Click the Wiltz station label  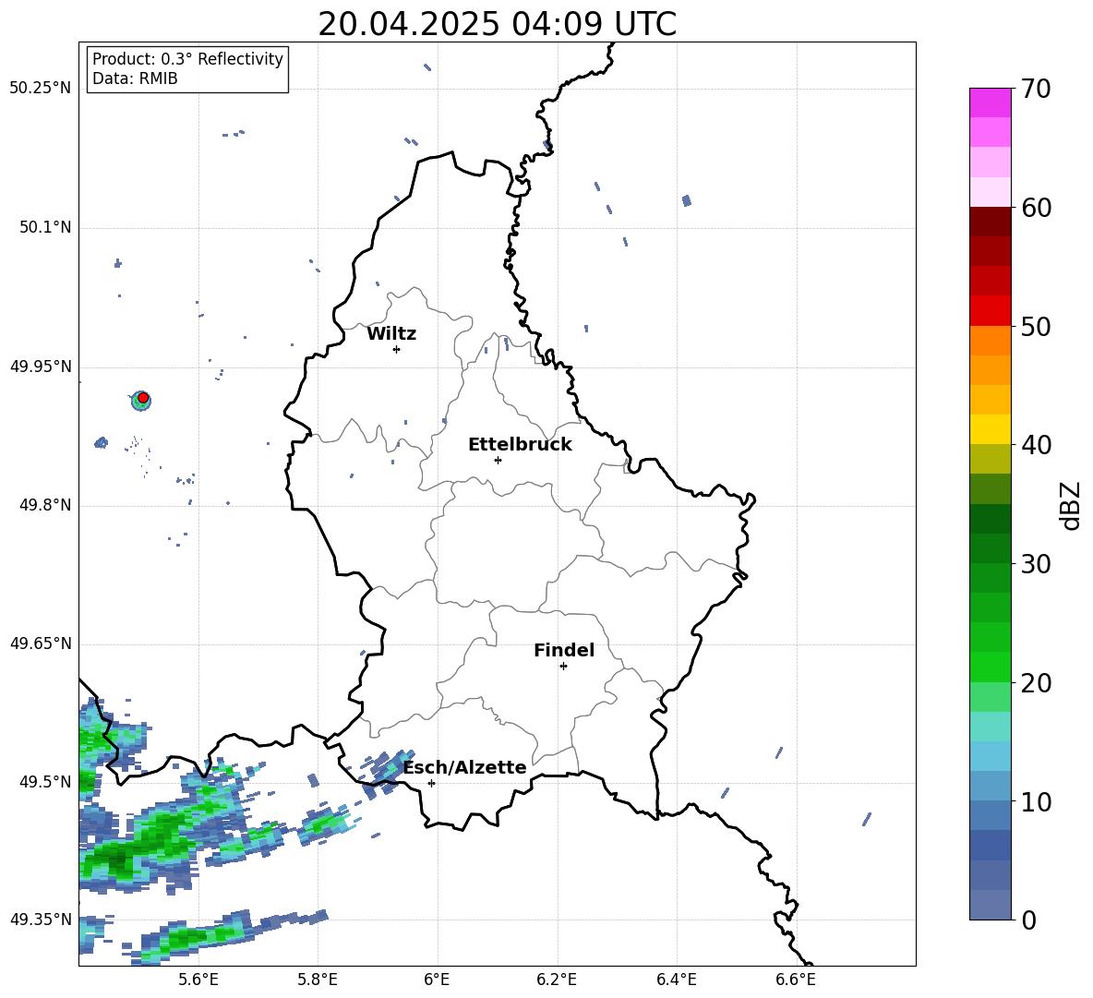pos(391,334)
